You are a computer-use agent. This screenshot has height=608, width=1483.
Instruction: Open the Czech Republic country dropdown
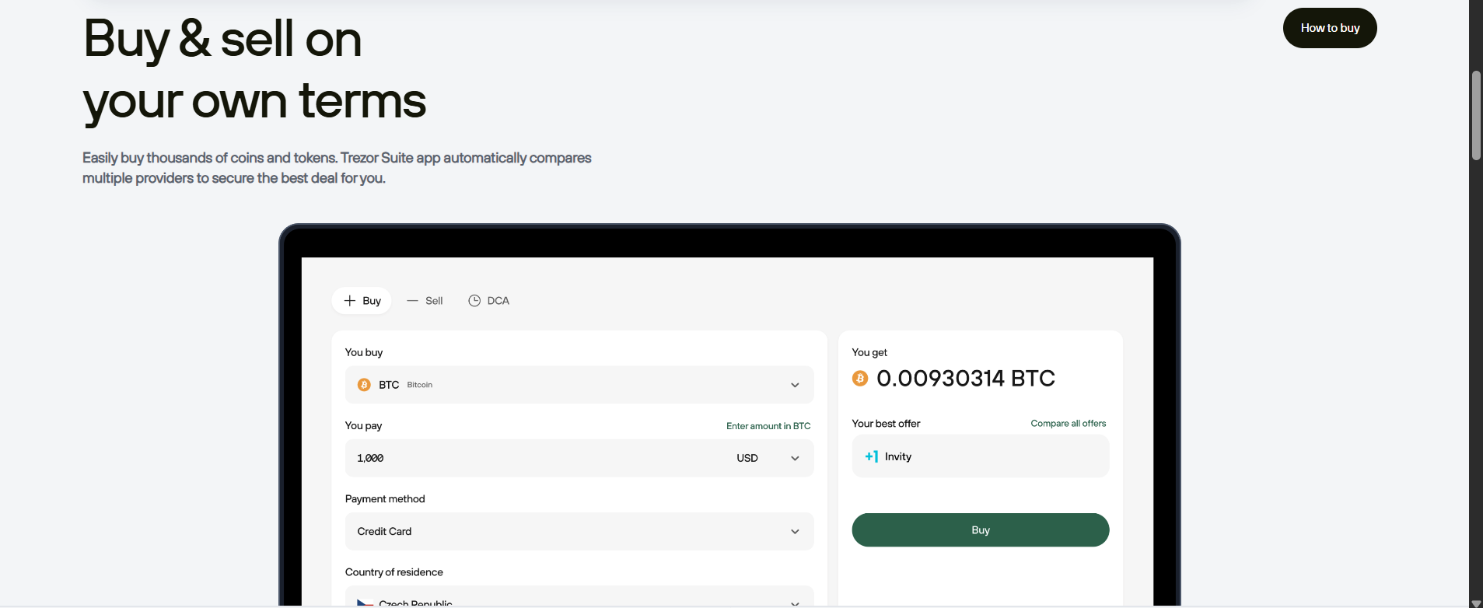click(579, 596)
